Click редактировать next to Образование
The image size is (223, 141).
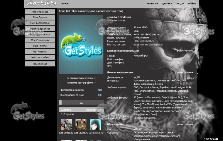tap(185, 124)
